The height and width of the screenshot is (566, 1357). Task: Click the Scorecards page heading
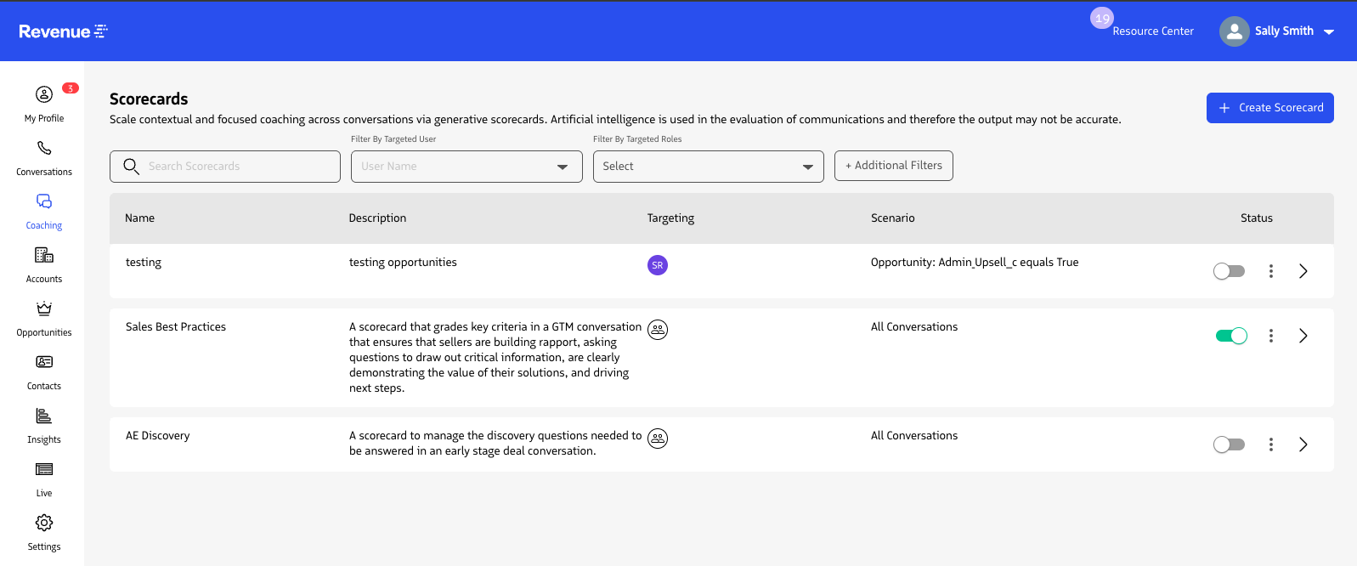pos(149,99)
